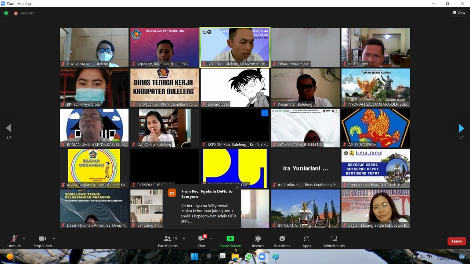Image resolution: width=470 pixels, height=264 pixels.
Task: Click muted mic icon on Kesbangpol label
Action: (345, 64)
